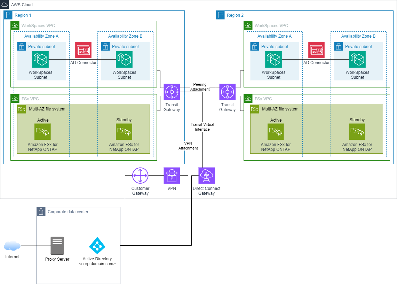Click the Internet caption
Screen dimensions: 397x284
click(x=13, y=256)
